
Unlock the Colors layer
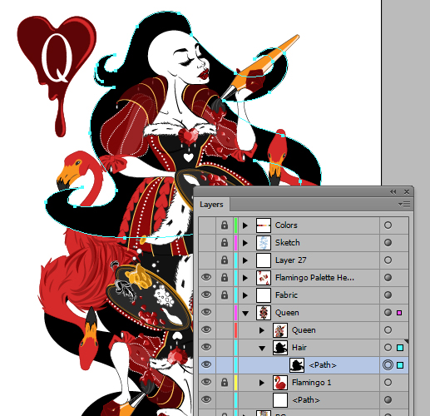click(x=225, y=225)
